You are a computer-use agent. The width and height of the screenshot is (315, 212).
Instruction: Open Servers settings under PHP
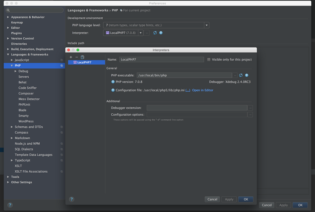click(x=24, y=77)
